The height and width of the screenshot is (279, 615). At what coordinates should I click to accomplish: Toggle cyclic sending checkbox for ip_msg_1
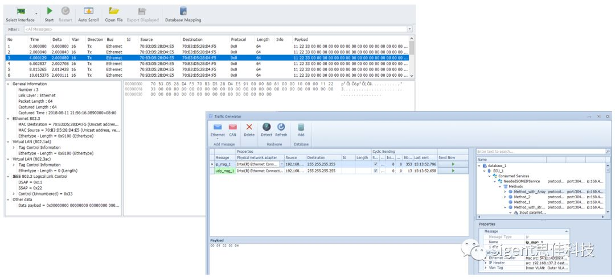coord(376,164)
